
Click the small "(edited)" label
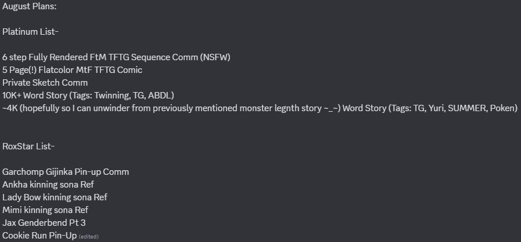88,237
